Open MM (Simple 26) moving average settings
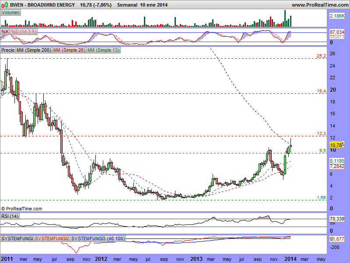 coord(69,50)
